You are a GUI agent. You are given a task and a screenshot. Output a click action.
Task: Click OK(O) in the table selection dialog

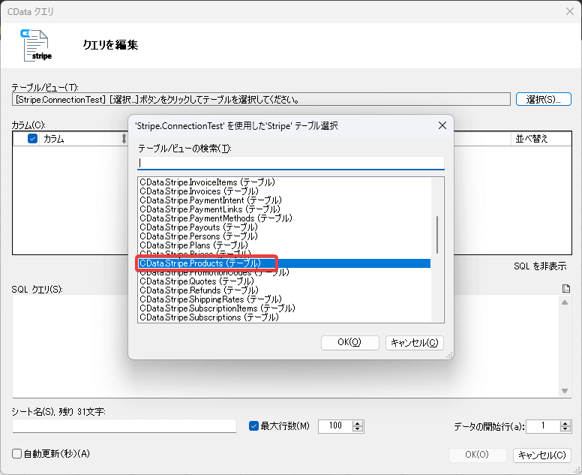pos(349,342)
